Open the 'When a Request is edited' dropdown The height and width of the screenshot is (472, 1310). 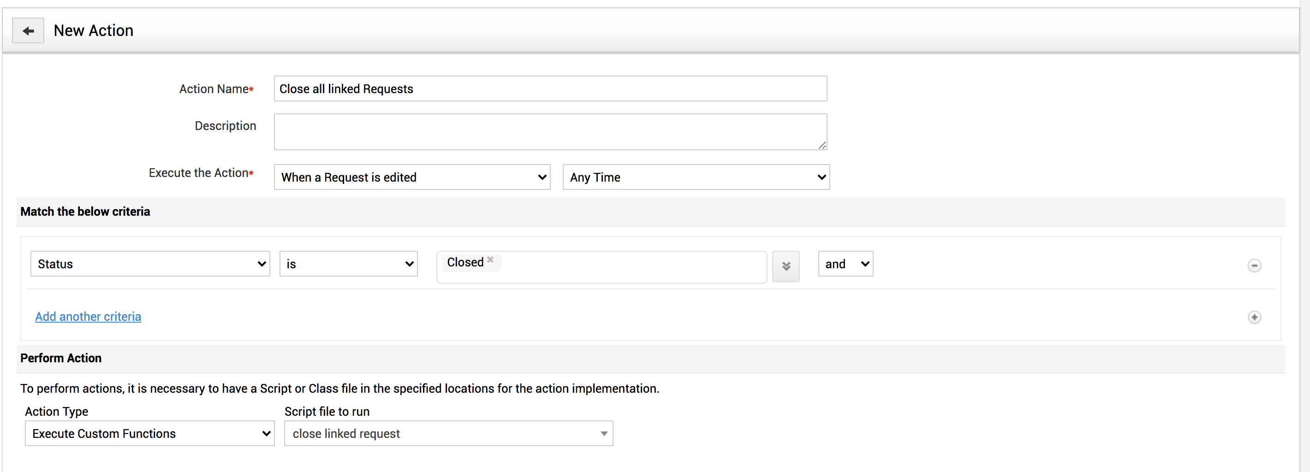[412, 177]
